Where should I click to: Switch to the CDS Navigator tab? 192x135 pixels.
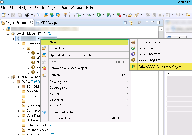(49, 23)
